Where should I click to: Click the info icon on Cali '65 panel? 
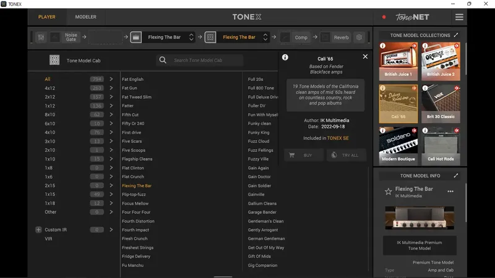click(x=285, y=57)
